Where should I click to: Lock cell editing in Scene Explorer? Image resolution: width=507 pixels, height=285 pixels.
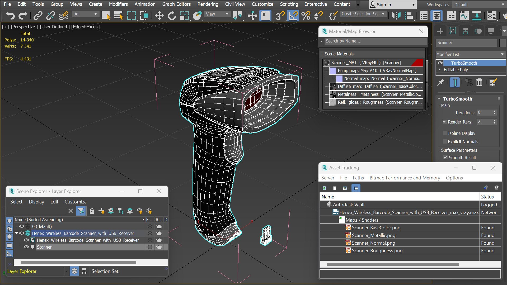(x=92, y=211)
